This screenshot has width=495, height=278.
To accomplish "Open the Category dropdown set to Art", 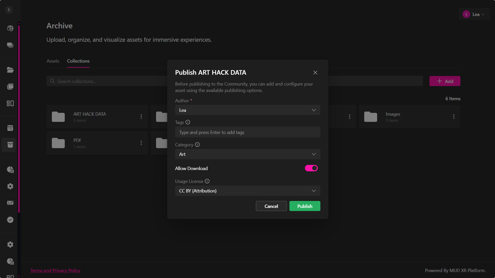I will coord(247,154).
